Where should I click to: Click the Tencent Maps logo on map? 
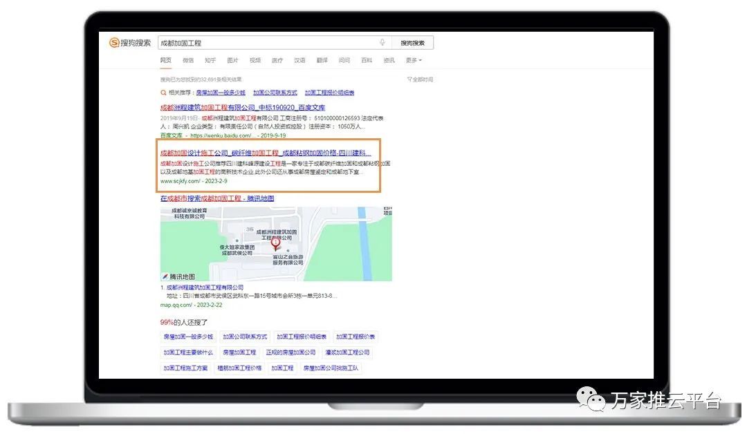tap(178, 276)
